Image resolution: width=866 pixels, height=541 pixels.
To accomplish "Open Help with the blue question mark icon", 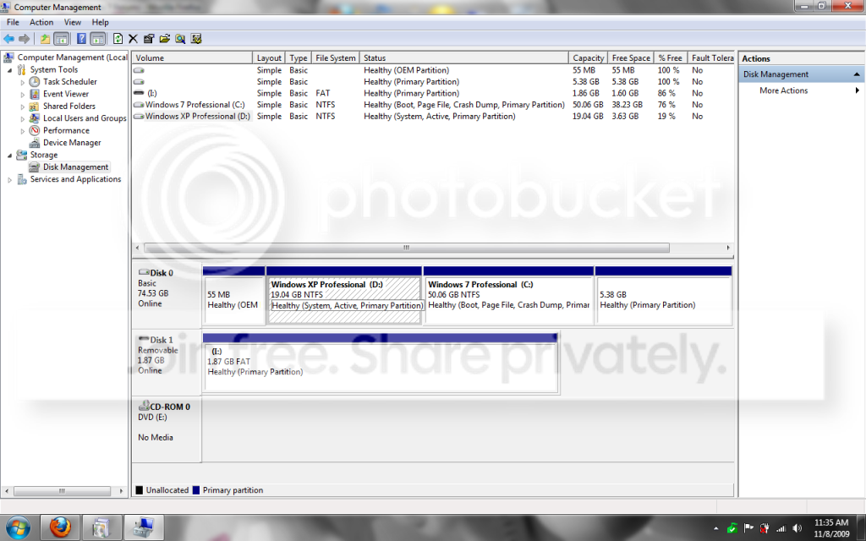I will (x=81, y=39).
